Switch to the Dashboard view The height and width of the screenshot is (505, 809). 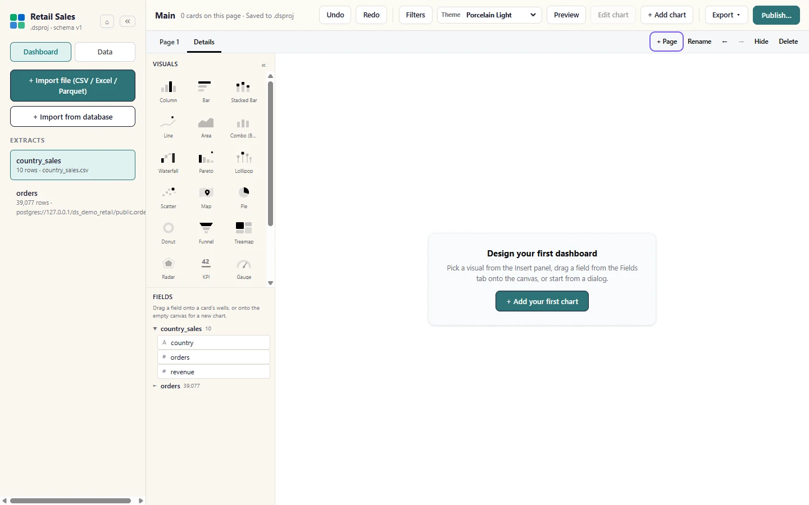(x=40, y=52)
